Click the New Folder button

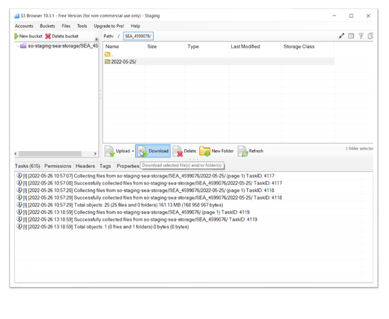click(216, 151)
